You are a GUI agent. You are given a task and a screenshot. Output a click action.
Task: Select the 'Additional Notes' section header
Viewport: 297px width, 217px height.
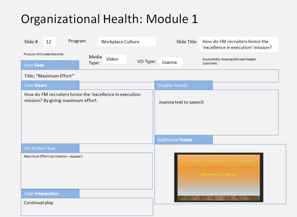183,140
